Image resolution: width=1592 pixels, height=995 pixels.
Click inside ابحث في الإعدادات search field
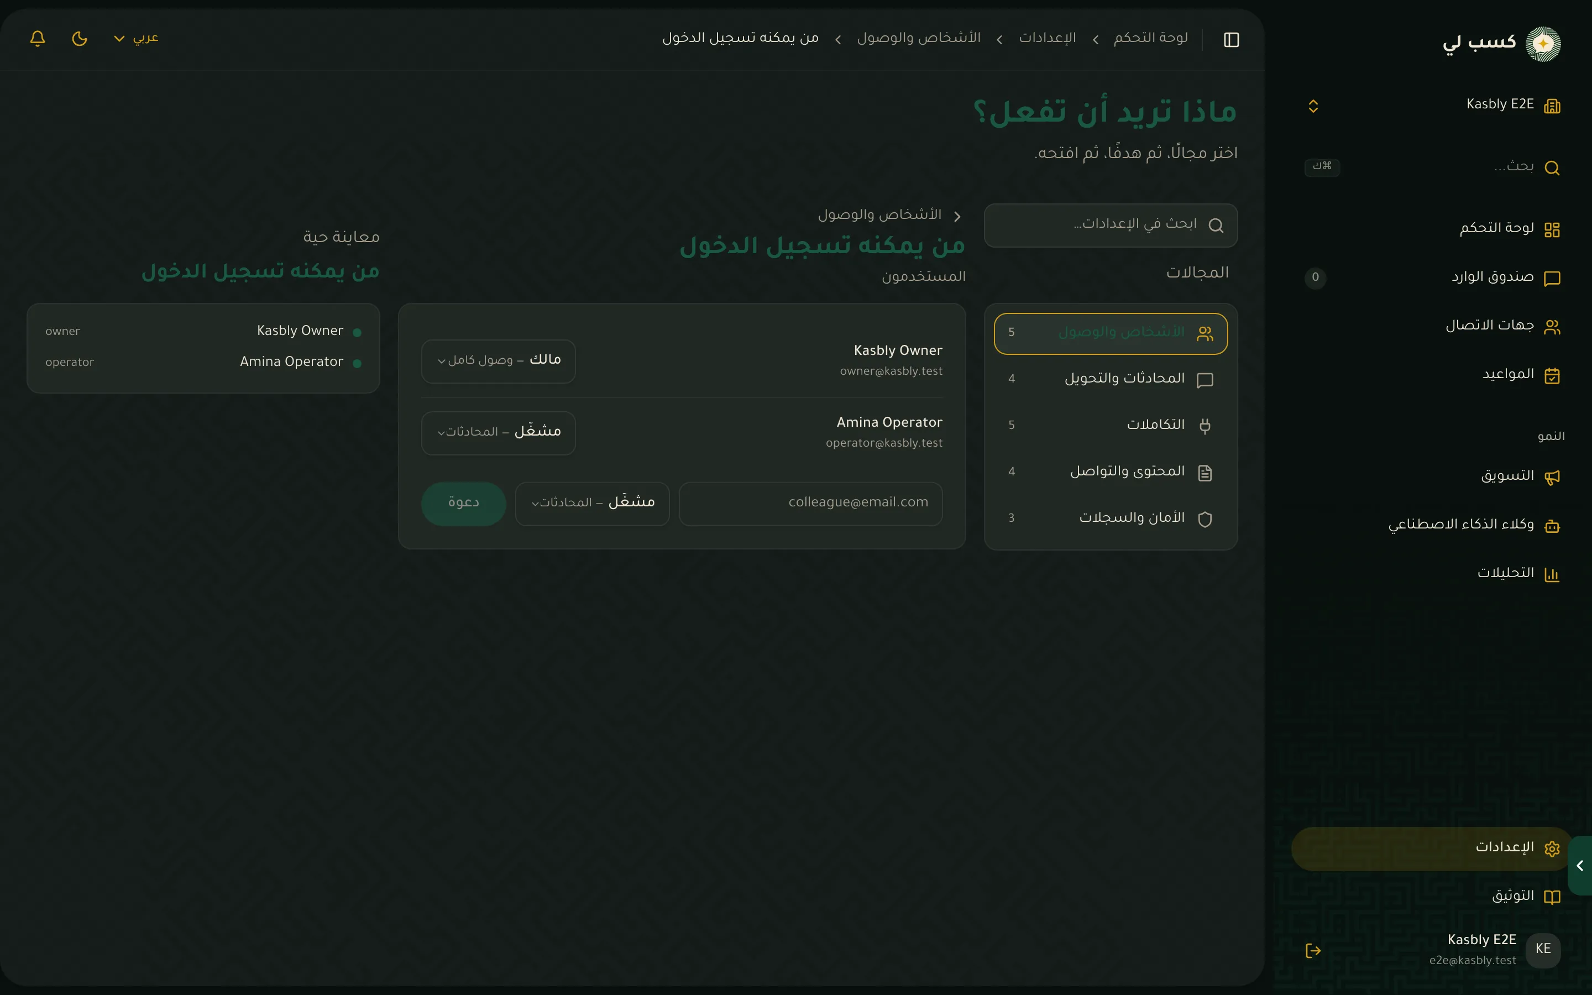1111,225
